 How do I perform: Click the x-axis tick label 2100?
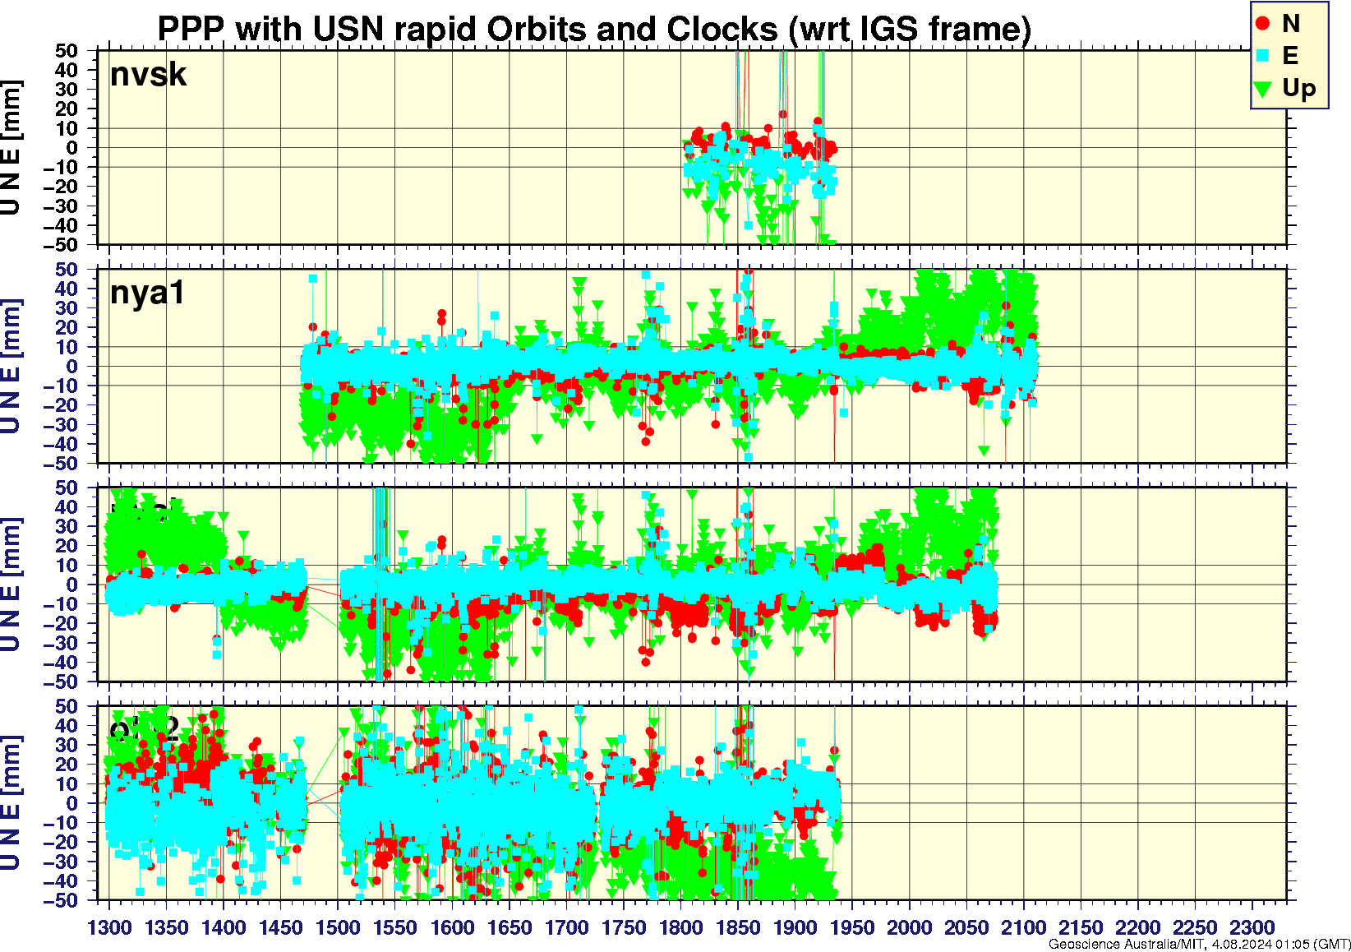pyautogui.click(x=1023, y=927)
